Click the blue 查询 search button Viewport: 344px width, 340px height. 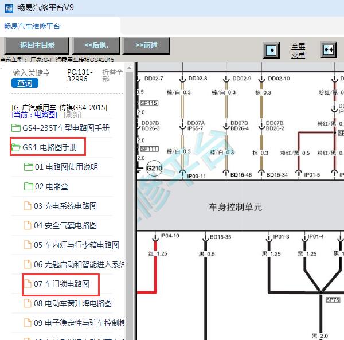pyautogui.click(x=25, y=83)
